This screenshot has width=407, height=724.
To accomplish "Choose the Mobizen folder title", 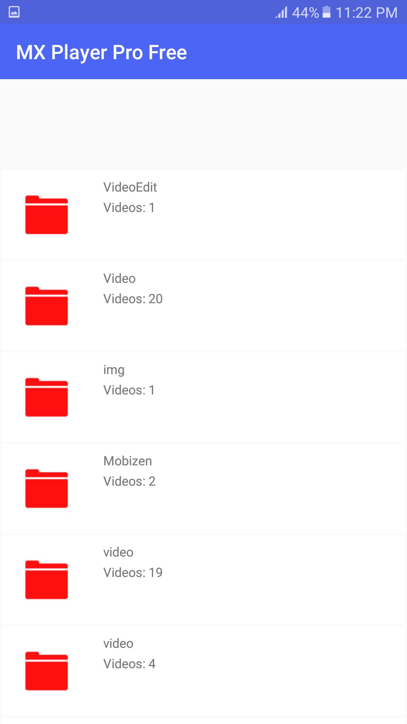I will (x=128, y=461).
